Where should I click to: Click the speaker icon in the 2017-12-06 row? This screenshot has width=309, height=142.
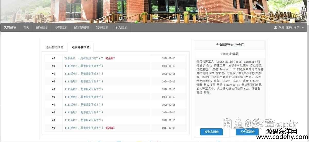point(53,128)
